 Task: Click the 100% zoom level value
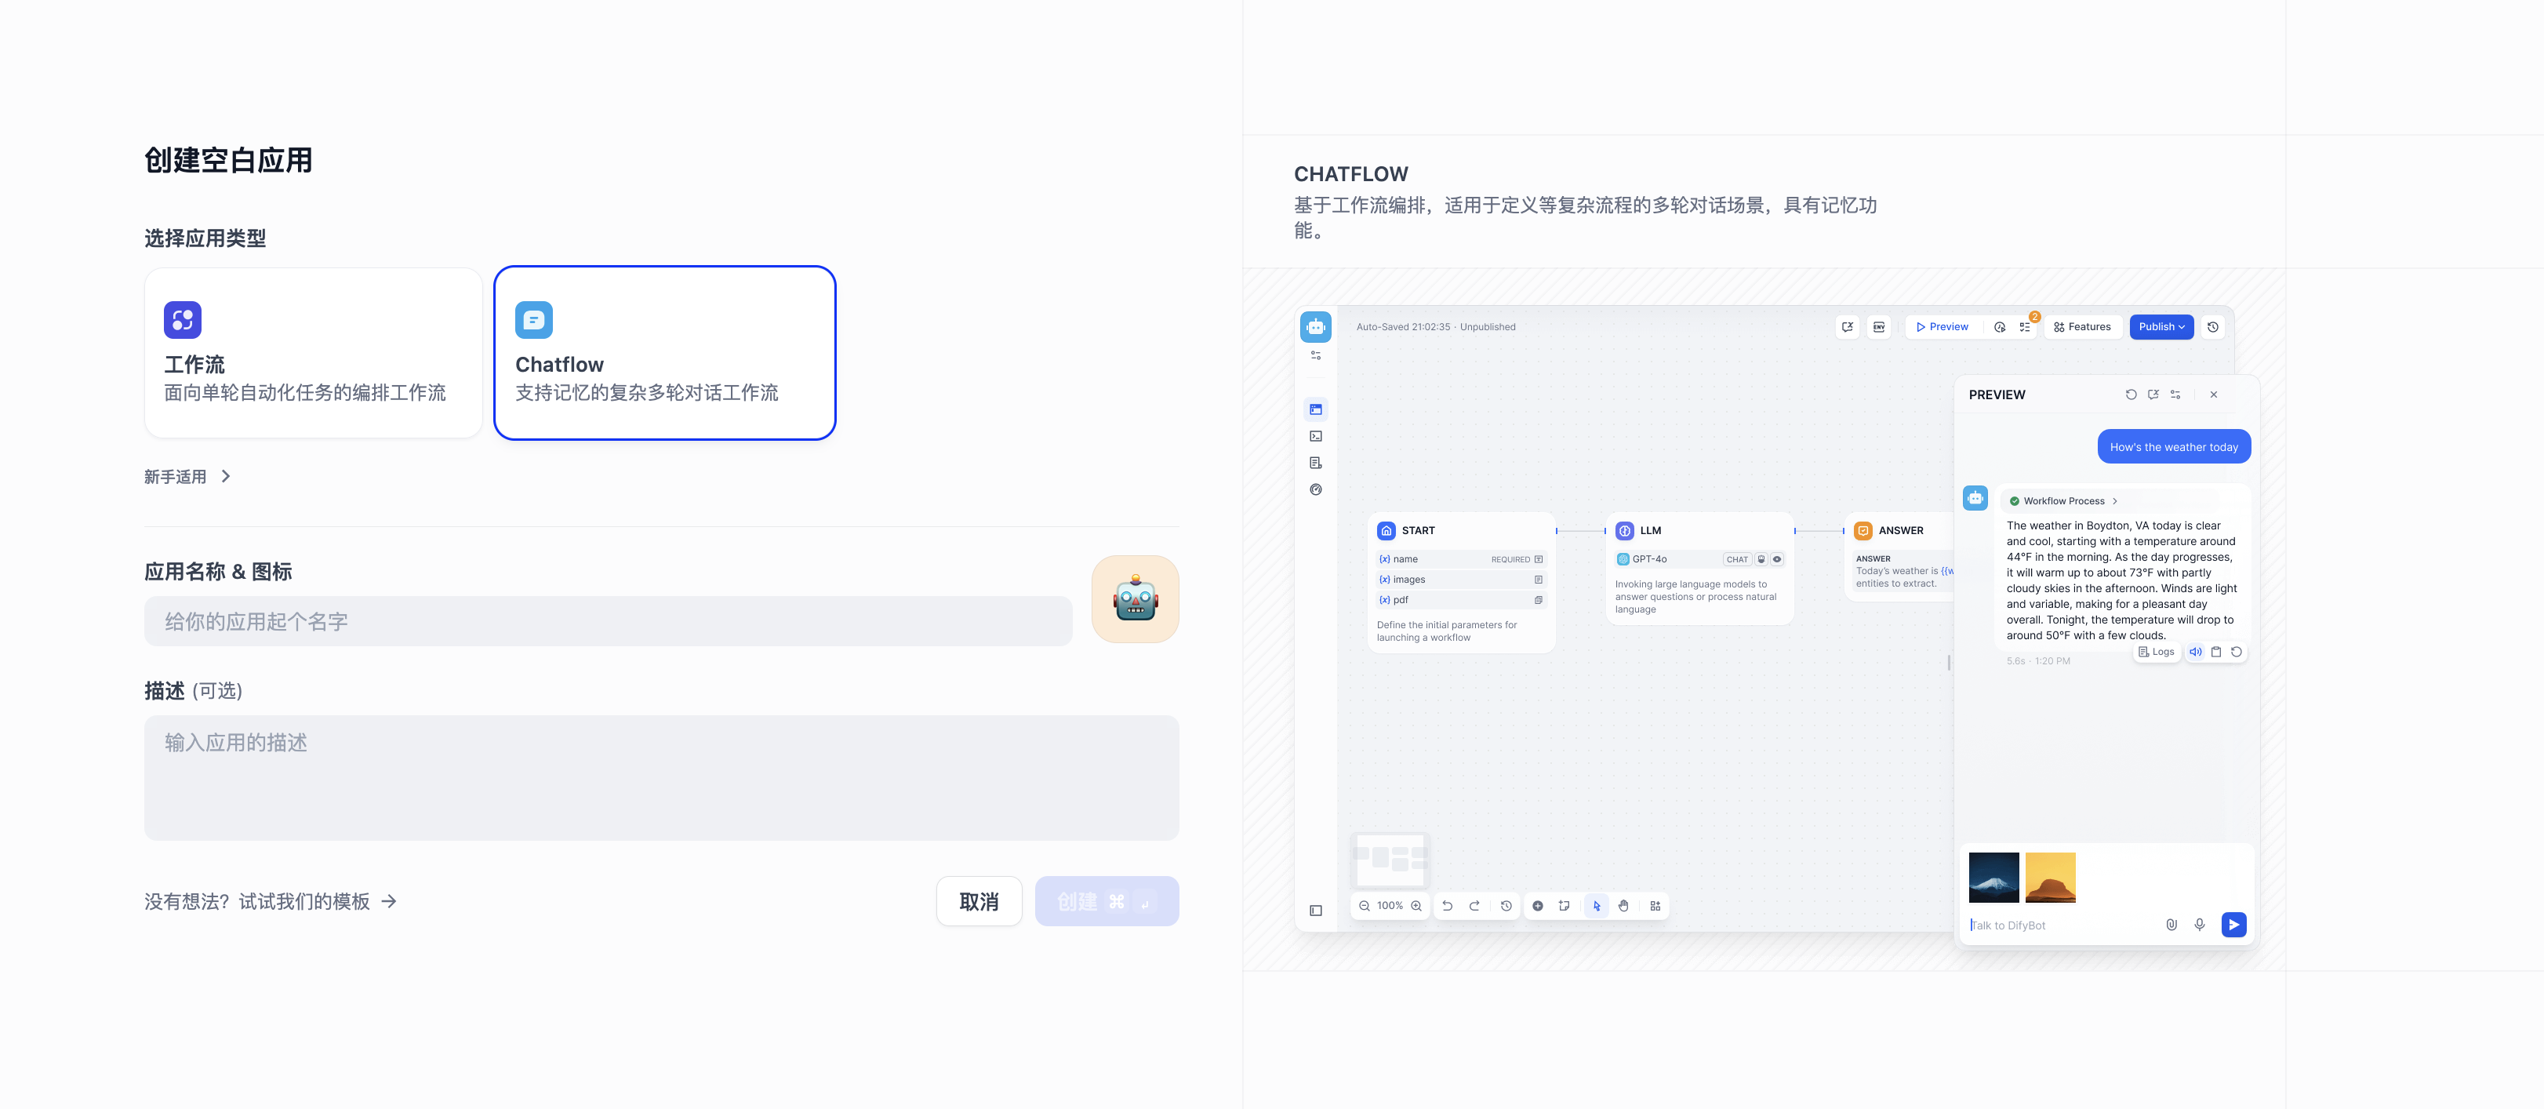coord(1390,907)
